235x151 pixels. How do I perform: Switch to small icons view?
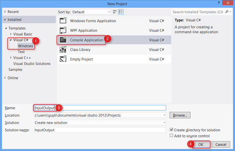point(115,12)
